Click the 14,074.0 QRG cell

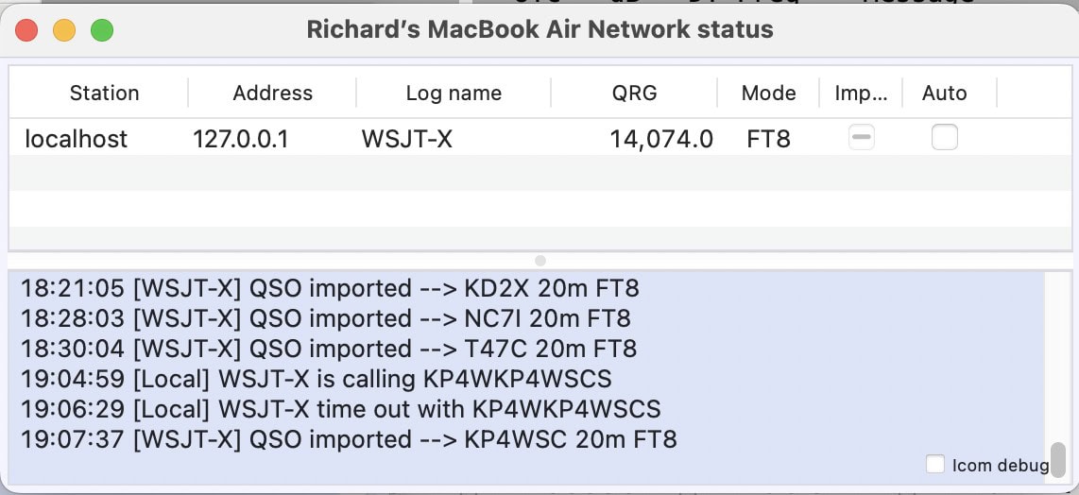click(x=660, y=139)
